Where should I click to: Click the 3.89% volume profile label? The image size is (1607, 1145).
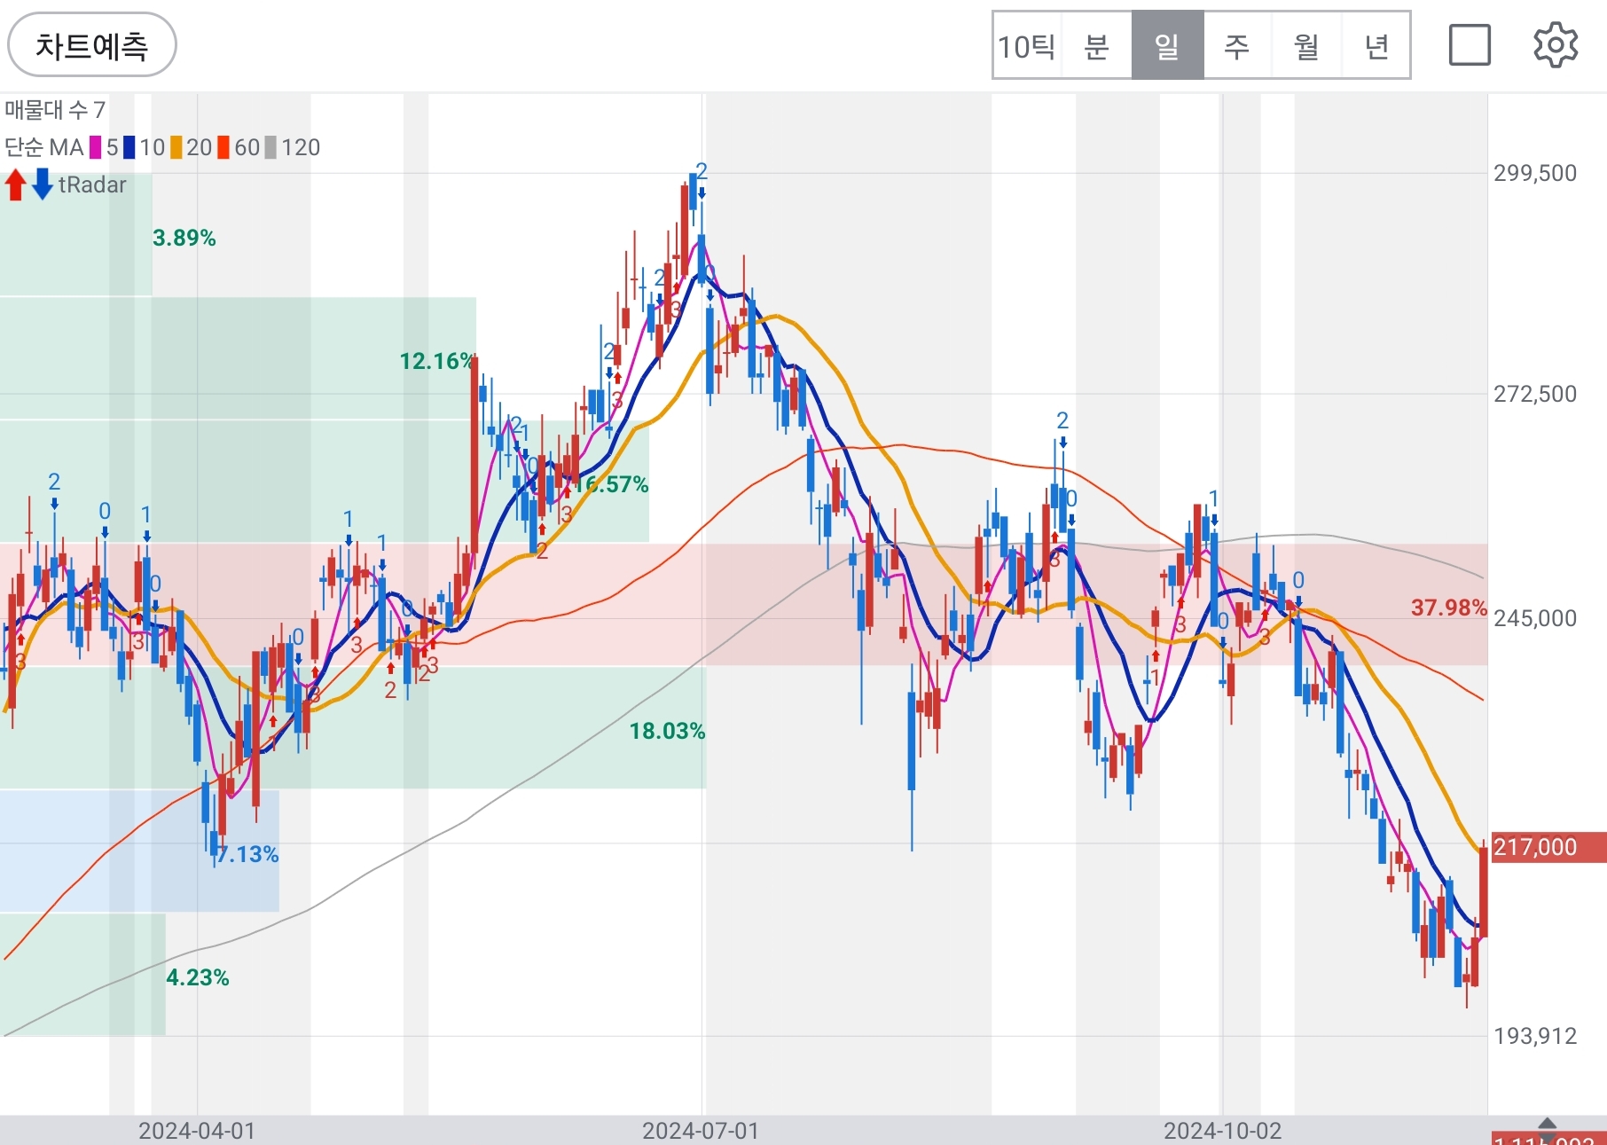point(184,238)
